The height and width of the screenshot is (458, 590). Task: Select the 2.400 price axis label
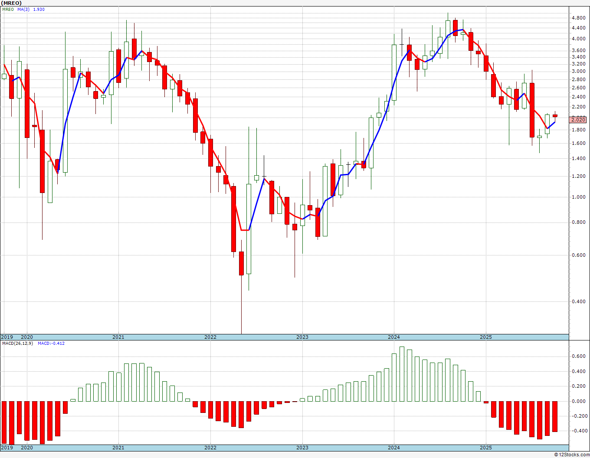tap(578, 97)
